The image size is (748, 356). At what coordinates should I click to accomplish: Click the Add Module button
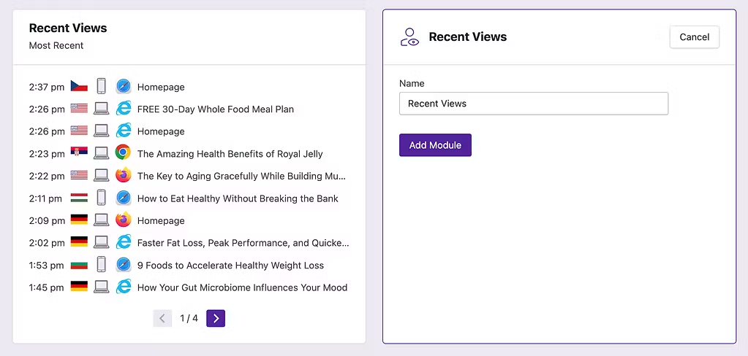[435, 145]
